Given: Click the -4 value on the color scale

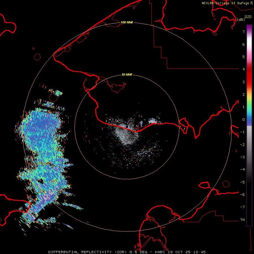Looking at the screenshot, I should [x=242, y=170].
